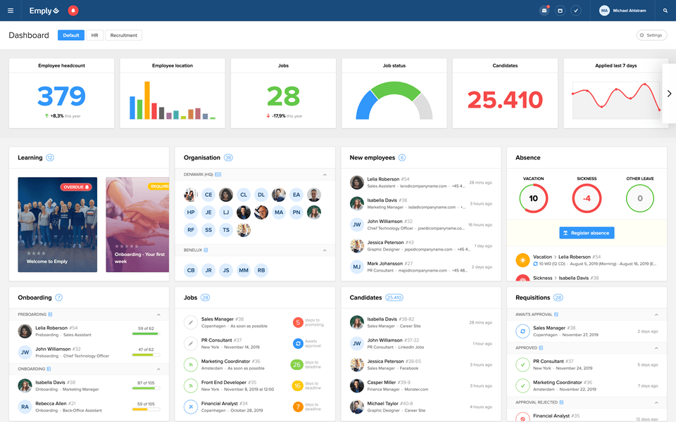676x422 pixels.
Task: Open the calendar icon in header
Action: [560, 11]
